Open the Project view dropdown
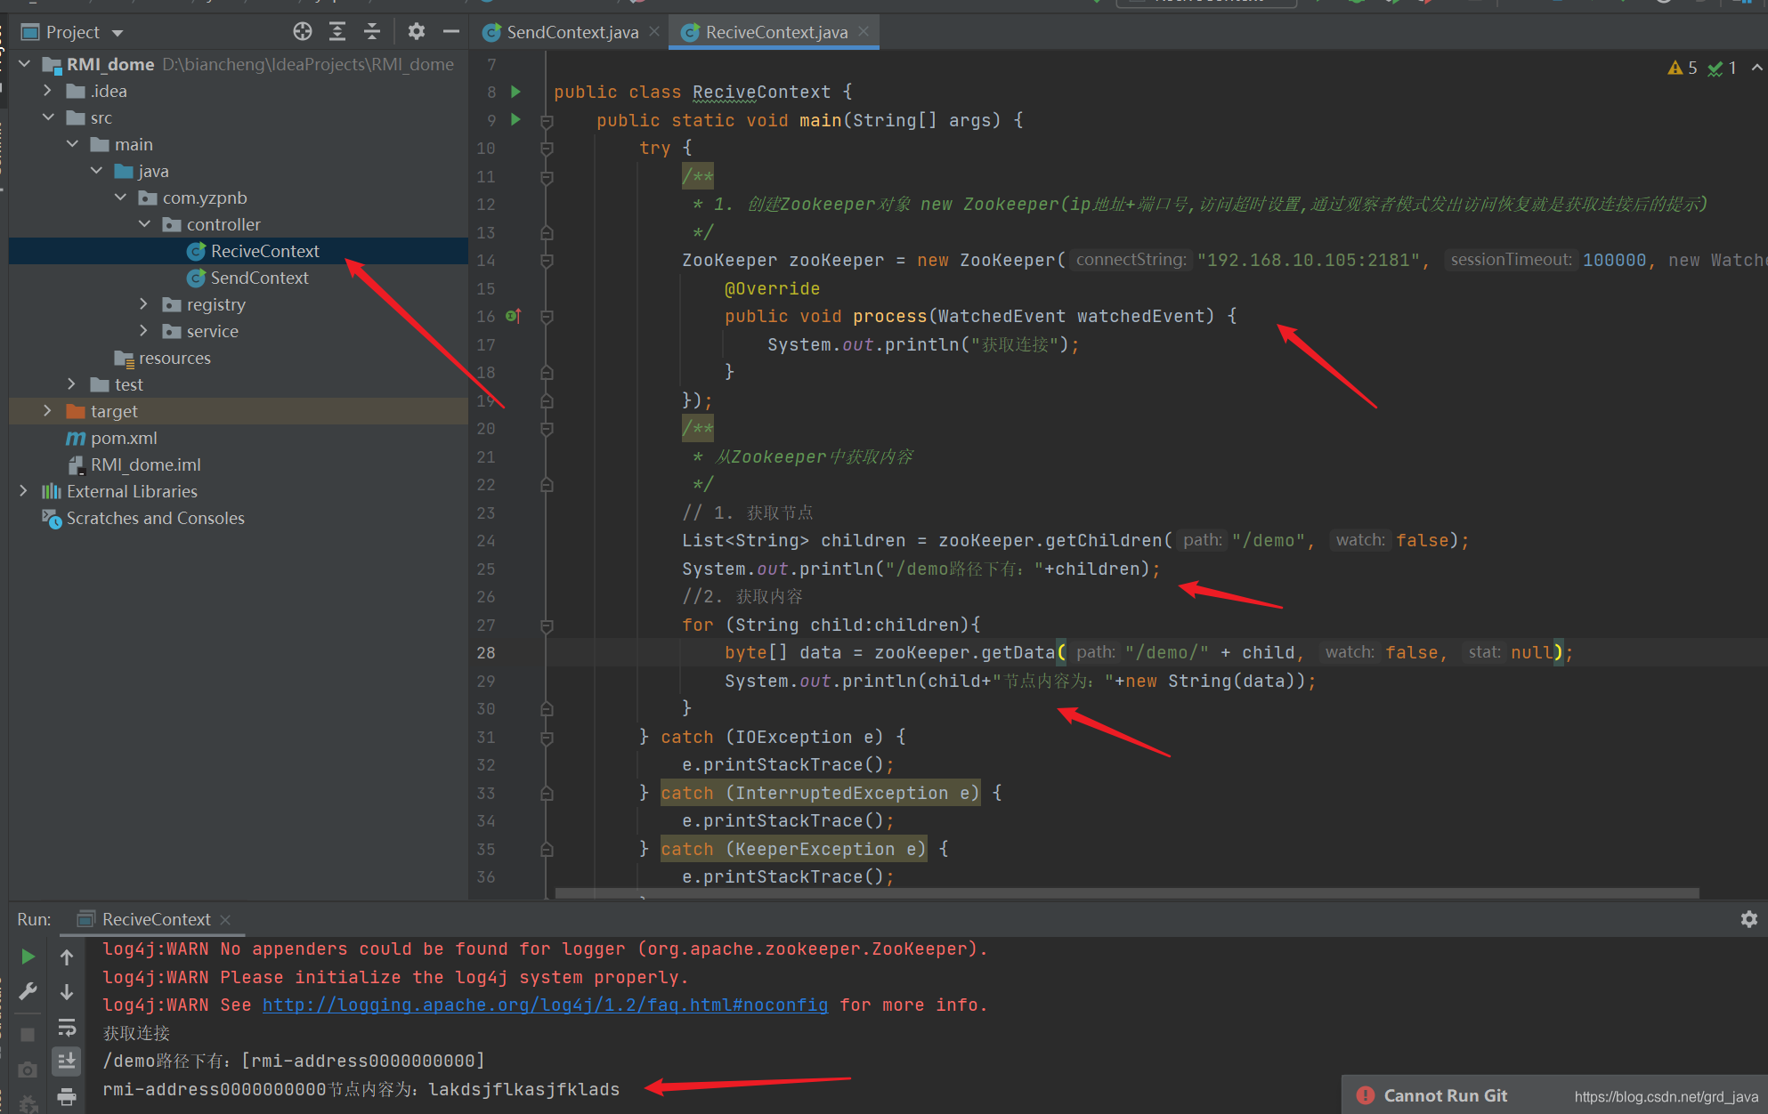Screen dimensions: 1768x1114 118,33
